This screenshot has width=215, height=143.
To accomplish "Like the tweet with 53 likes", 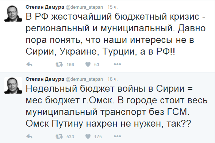I will 88,64.
